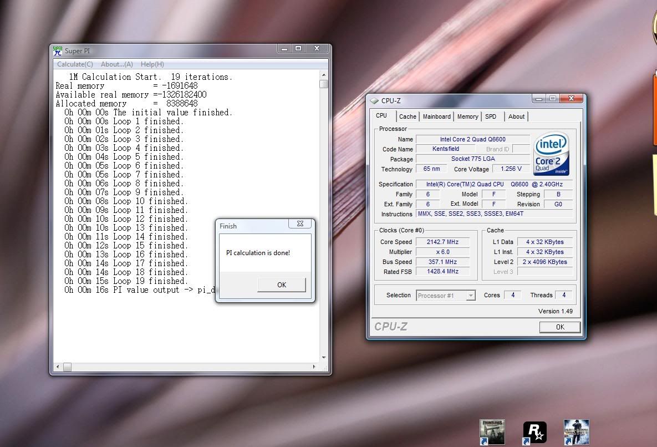Switch to the Memory tab in CPU-Z

[x=467, y=116]
